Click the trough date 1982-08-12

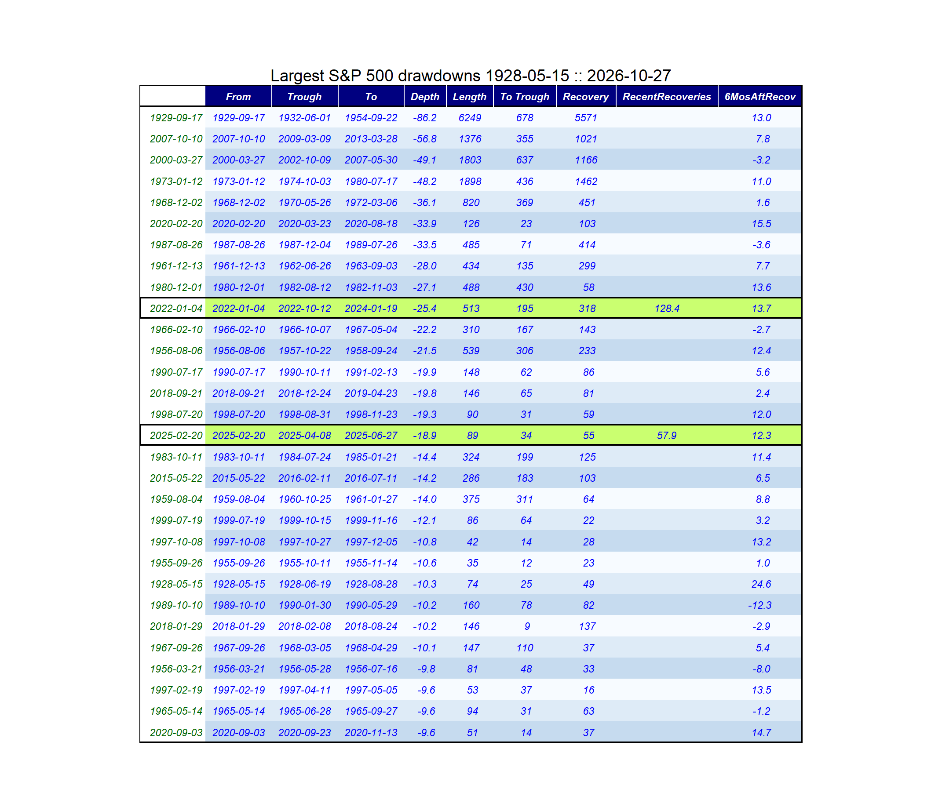coord(305,287)
